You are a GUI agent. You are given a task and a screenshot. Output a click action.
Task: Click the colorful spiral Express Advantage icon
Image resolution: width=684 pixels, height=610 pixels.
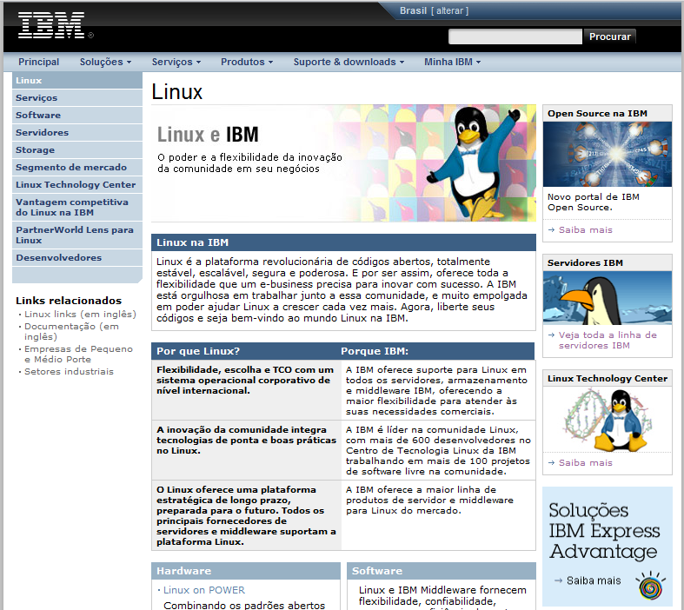(x=650, y=586)
